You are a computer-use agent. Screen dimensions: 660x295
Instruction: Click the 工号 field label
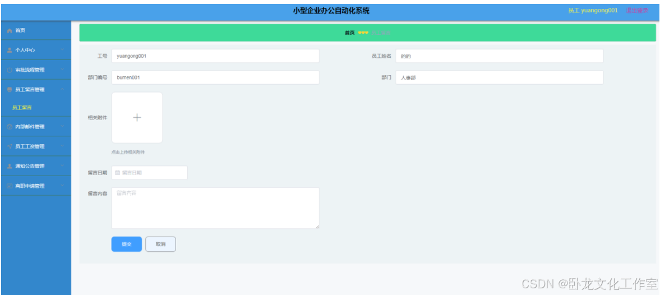(102, 56)
